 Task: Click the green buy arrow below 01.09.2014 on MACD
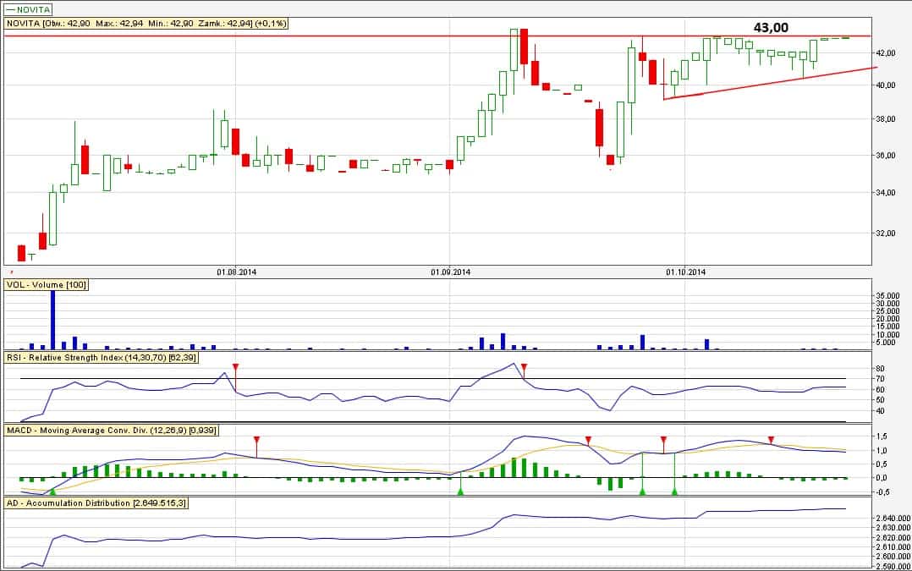coord(461,491)
